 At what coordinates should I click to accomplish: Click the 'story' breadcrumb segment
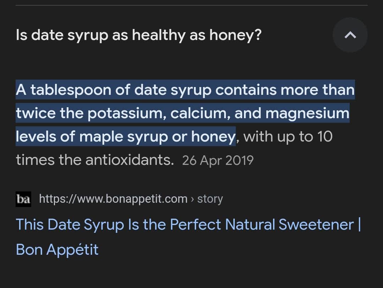click(x=210, y=199)
